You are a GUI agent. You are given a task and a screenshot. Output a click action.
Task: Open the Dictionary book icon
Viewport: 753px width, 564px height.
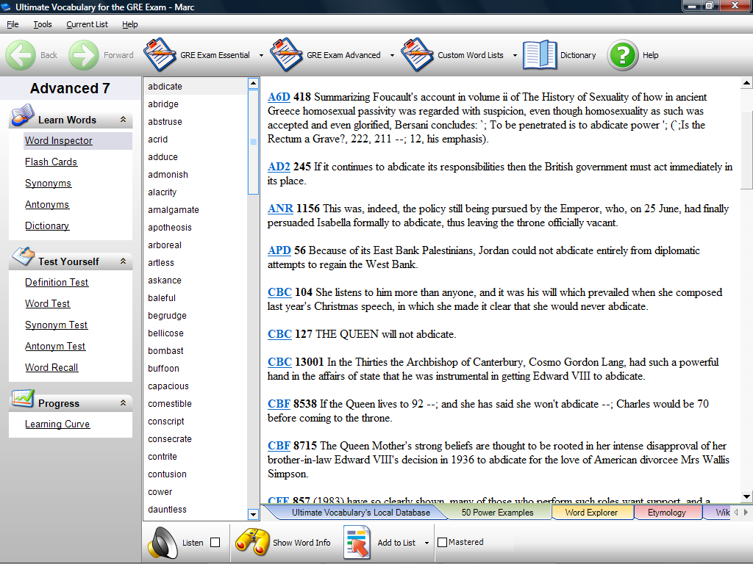pos(539,54)
